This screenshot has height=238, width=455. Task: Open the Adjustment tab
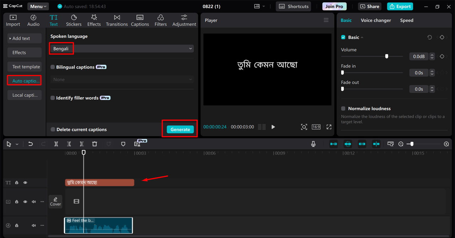[184, 21]
